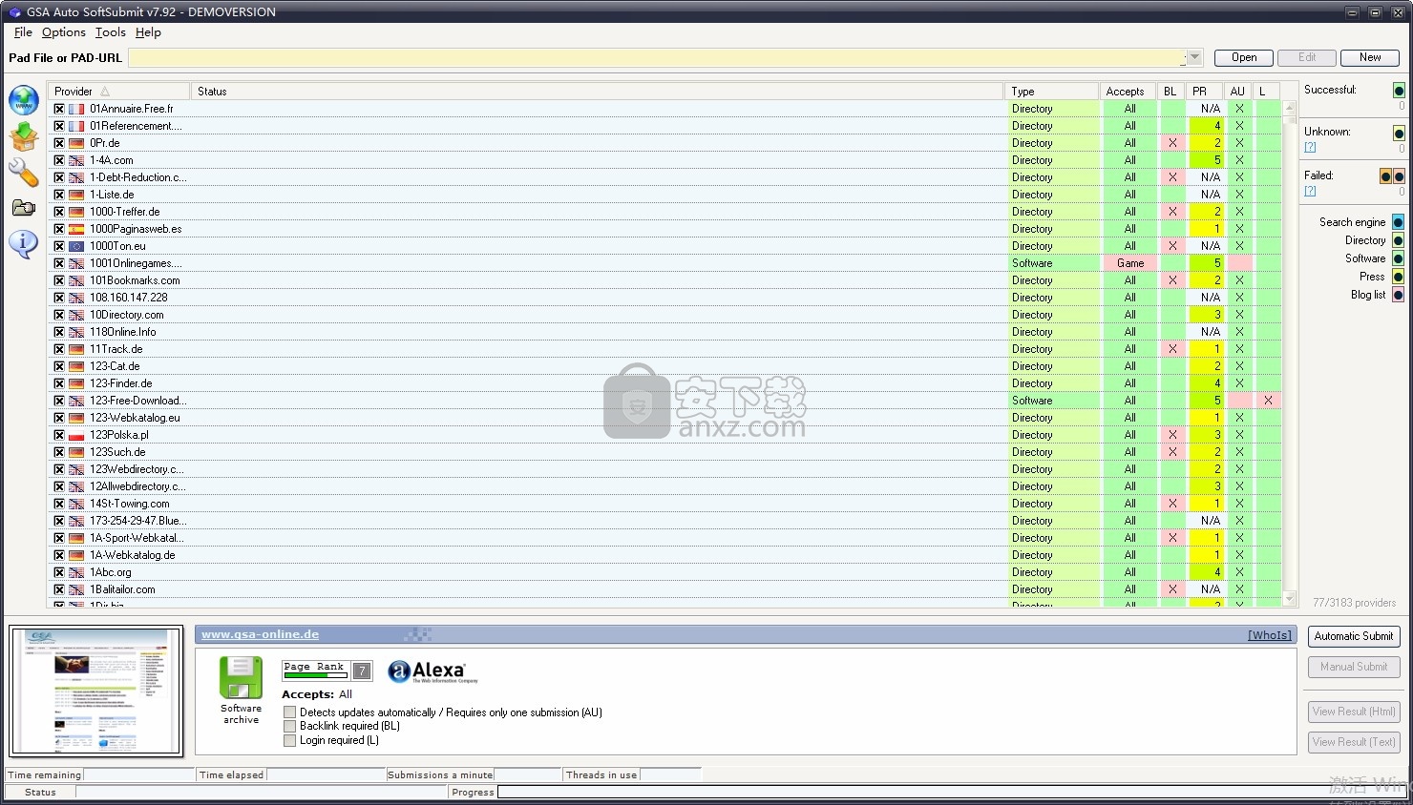Sort by the Type column header
The width and height of the screenshot is (1413, 805).
1053,92
